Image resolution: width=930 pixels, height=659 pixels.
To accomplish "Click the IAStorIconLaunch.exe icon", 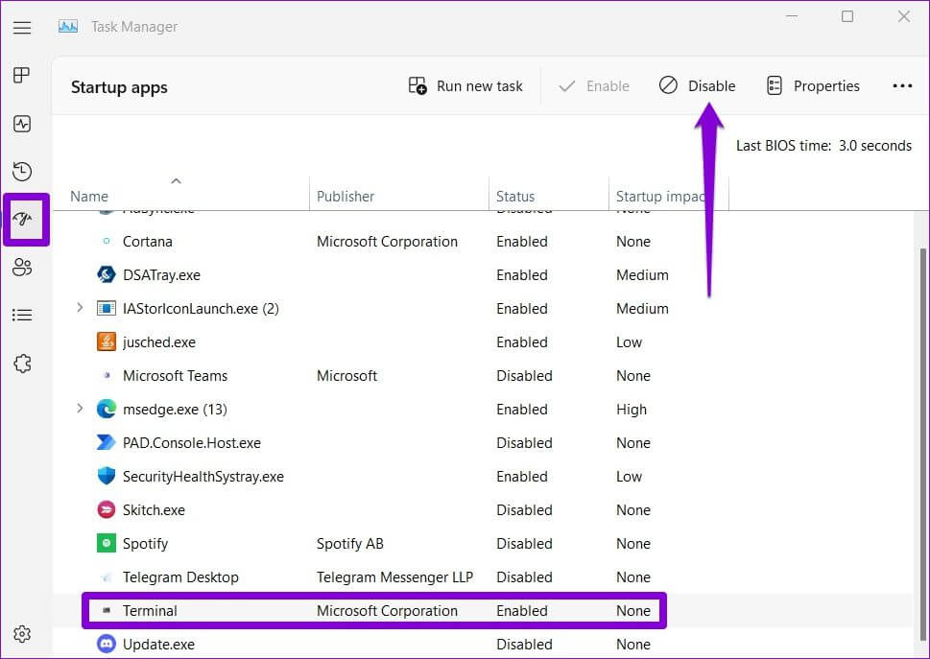I will click(x=107, y=308).
